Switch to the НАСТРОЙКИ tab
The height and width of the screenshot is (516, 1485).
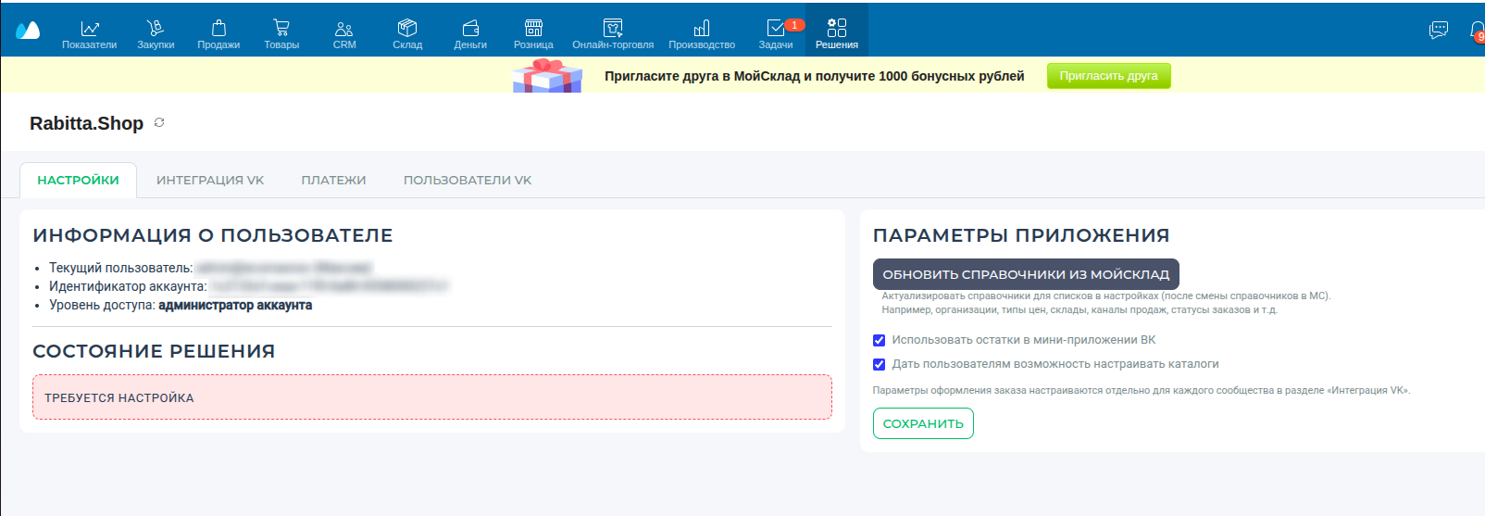pyautogui.click(x=78, y=180)
